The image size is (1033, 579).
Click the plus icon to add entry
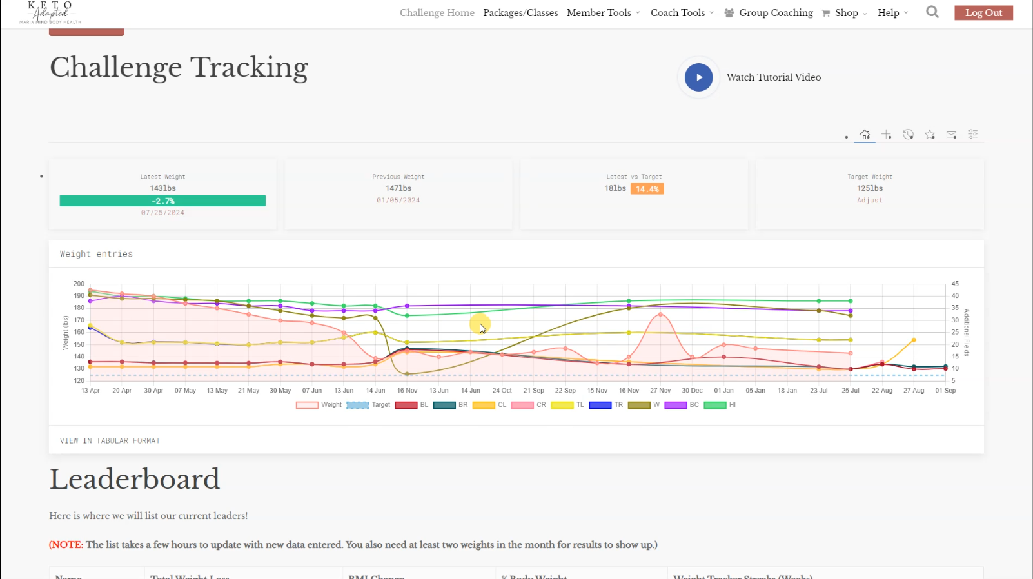tap(887, 135)
